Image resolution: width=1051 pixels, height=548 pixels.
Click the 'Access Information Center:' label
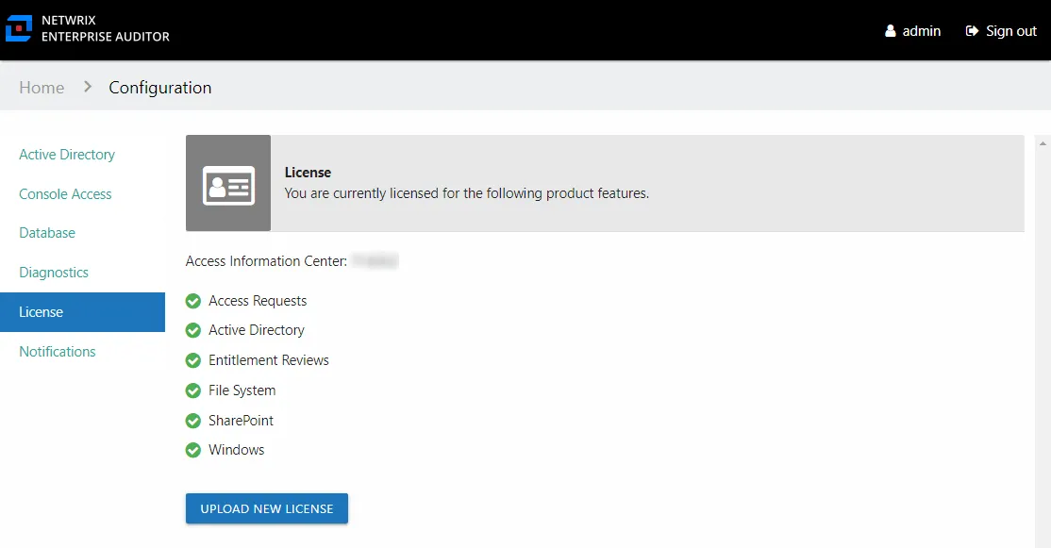point(266,261)
